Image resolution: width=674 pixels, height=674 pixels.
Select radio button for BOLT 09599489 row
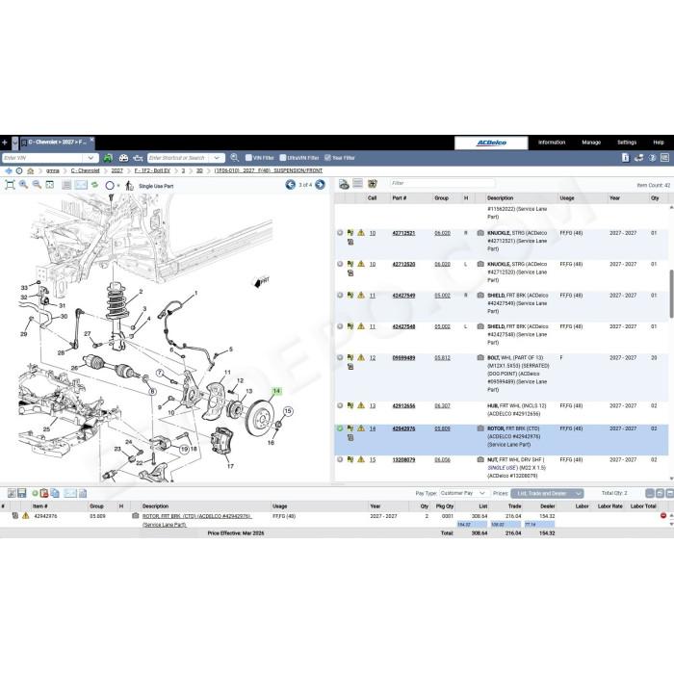[x=340, y=357]
